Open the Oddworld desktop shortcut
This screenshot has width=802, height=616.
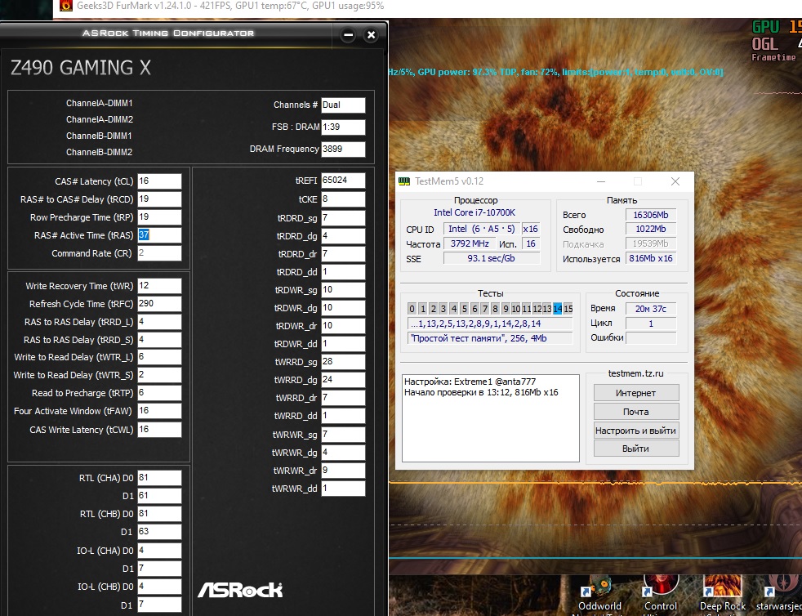599,596
